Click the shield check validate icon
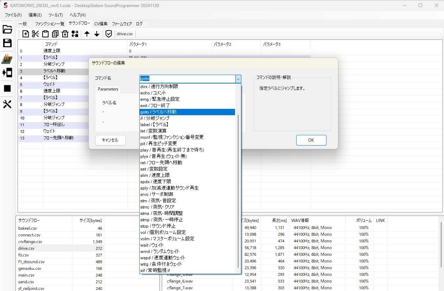Viewport: 444px width, 291px height. (109, 34)
